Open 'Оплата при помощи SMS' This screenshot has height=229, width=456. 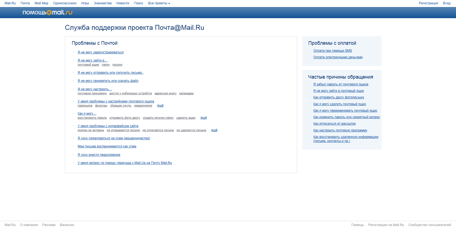pyautogui.click(x=332, y=51)
